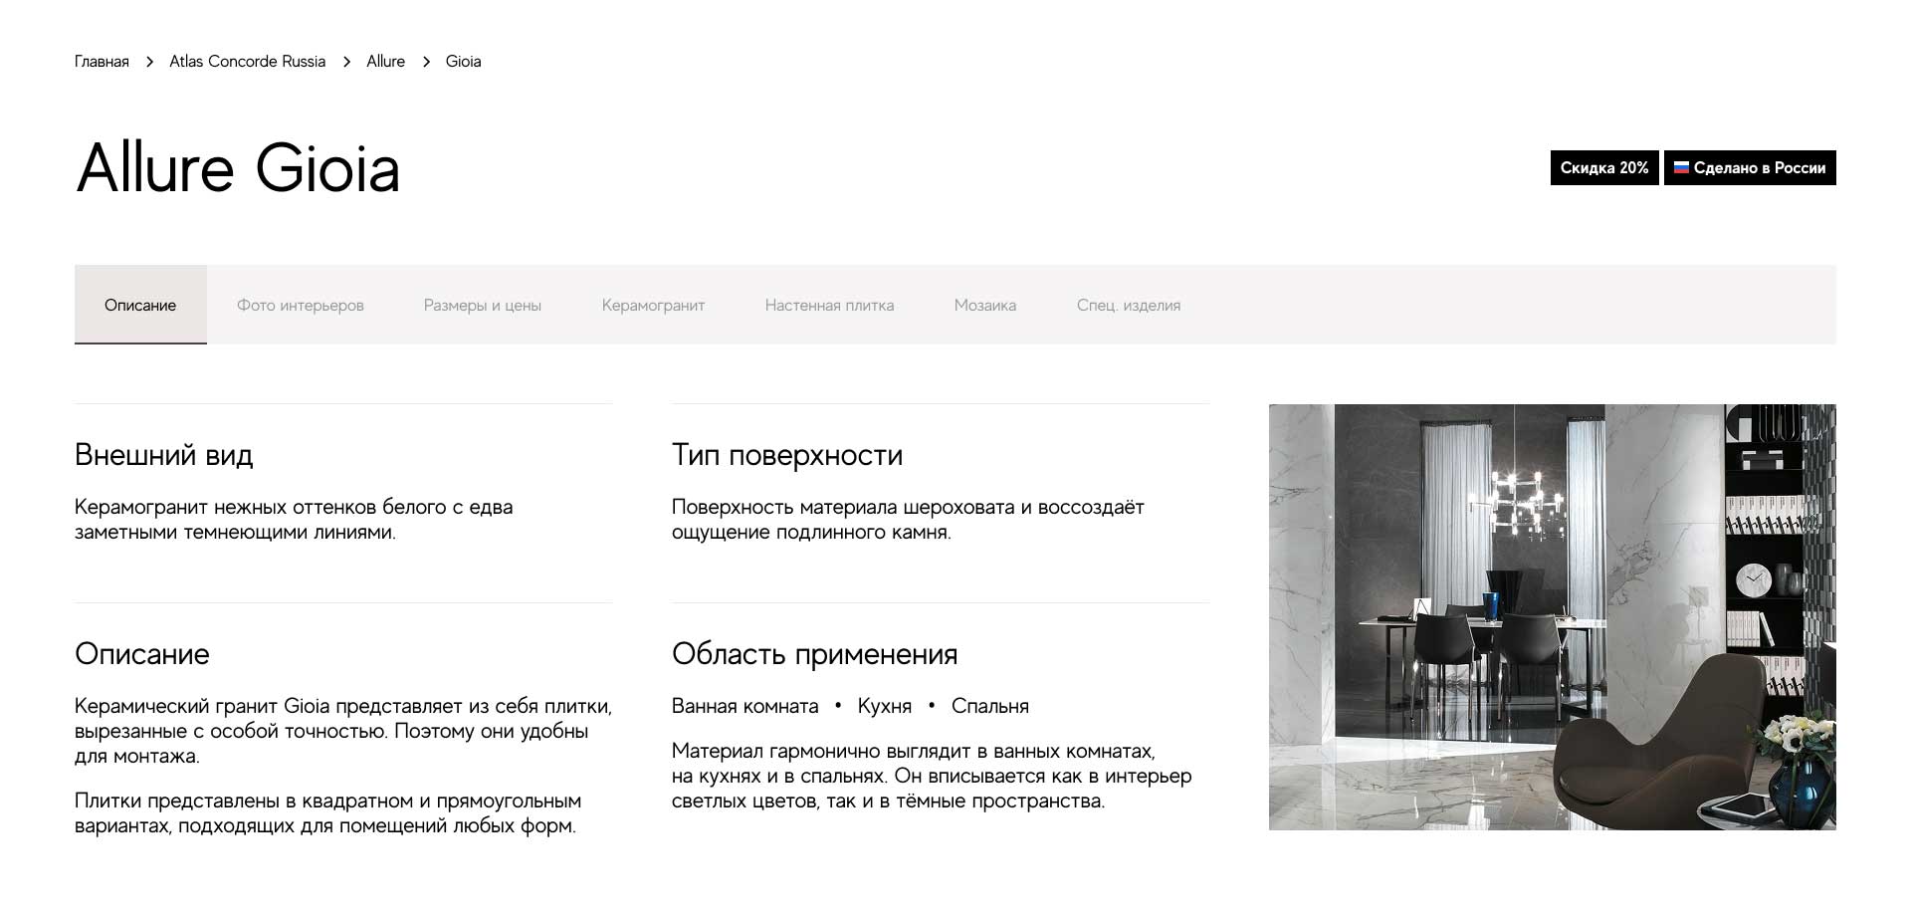Click Кухня application label
1911x914 pixels.
pyautogui.click(x=885, y=706)
